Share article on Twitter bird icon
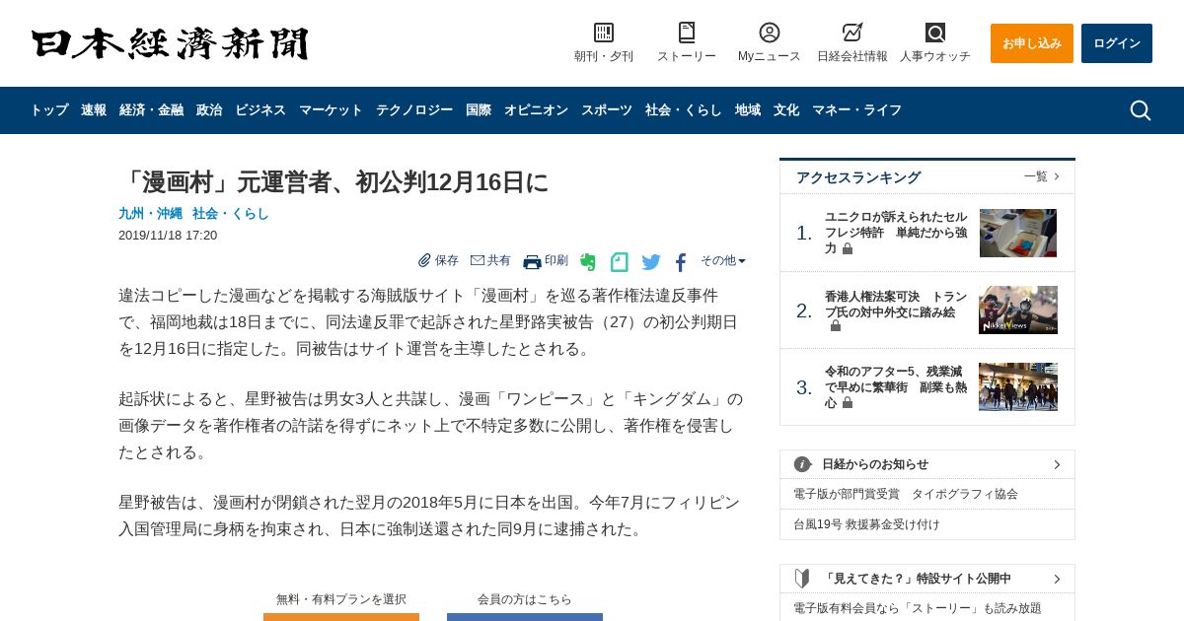This screenshot has width=1184, height=621. tap(651, 262)
